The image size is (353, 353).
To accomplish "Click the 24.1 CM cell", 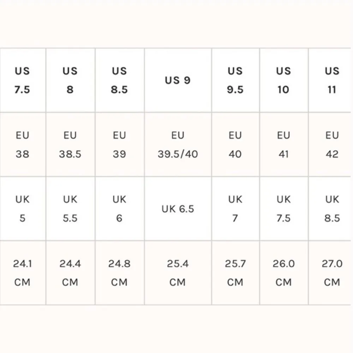I will point(22,273).
